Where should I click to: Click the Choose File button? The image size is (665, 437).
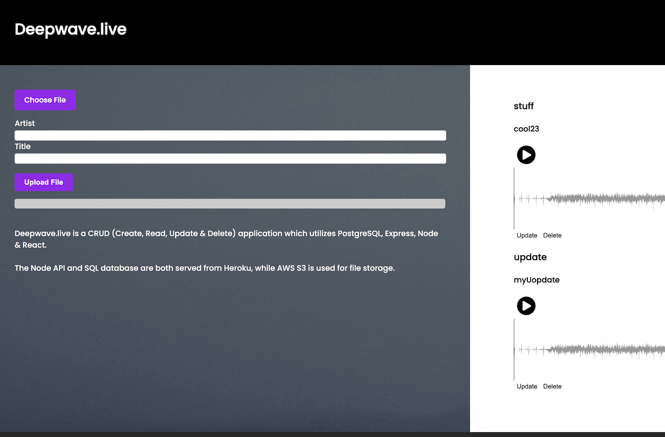click(x=45, y=100)
